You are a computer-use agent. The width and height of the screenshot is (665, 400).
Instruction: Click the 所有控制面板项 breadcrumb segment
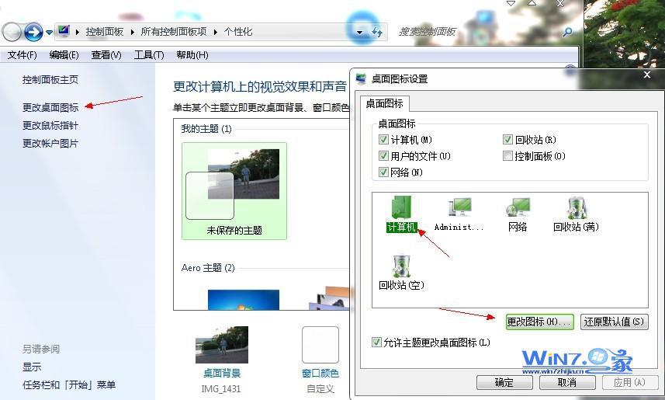(x=174, y=32)
